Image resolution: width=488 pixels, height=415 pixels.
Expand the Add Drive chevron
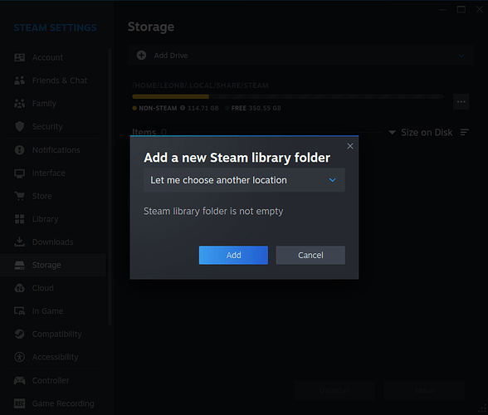pyautogui.click(x=461, y=56)
